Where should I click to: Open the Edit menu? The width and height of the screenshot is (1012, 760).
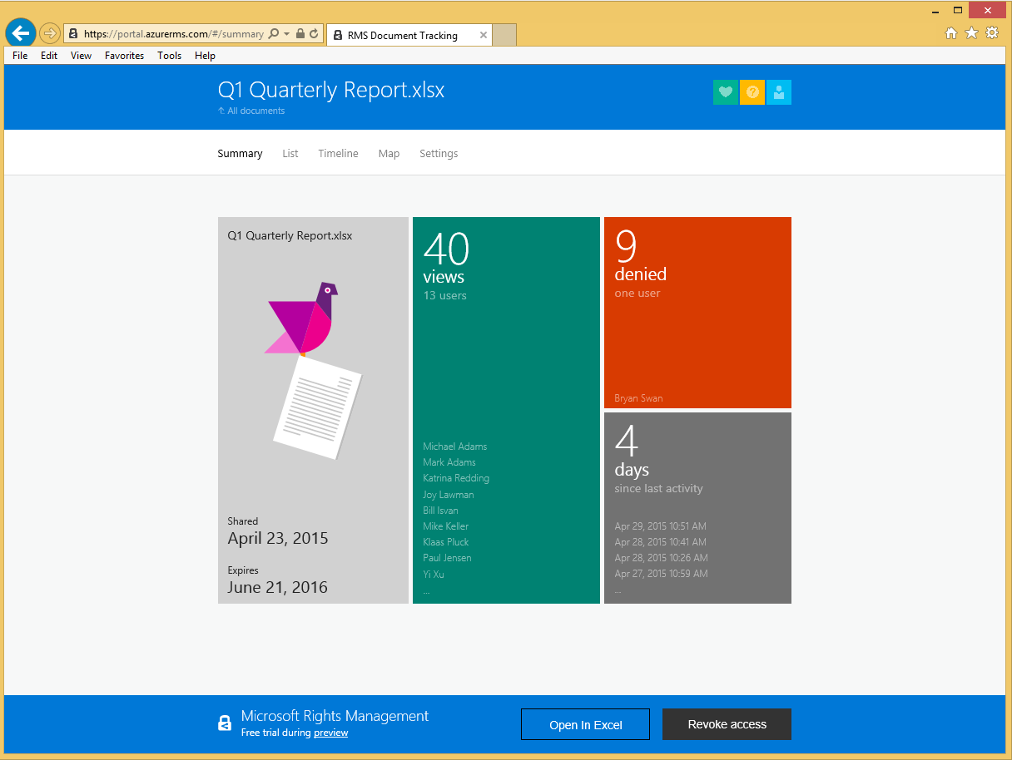(49, 56)
